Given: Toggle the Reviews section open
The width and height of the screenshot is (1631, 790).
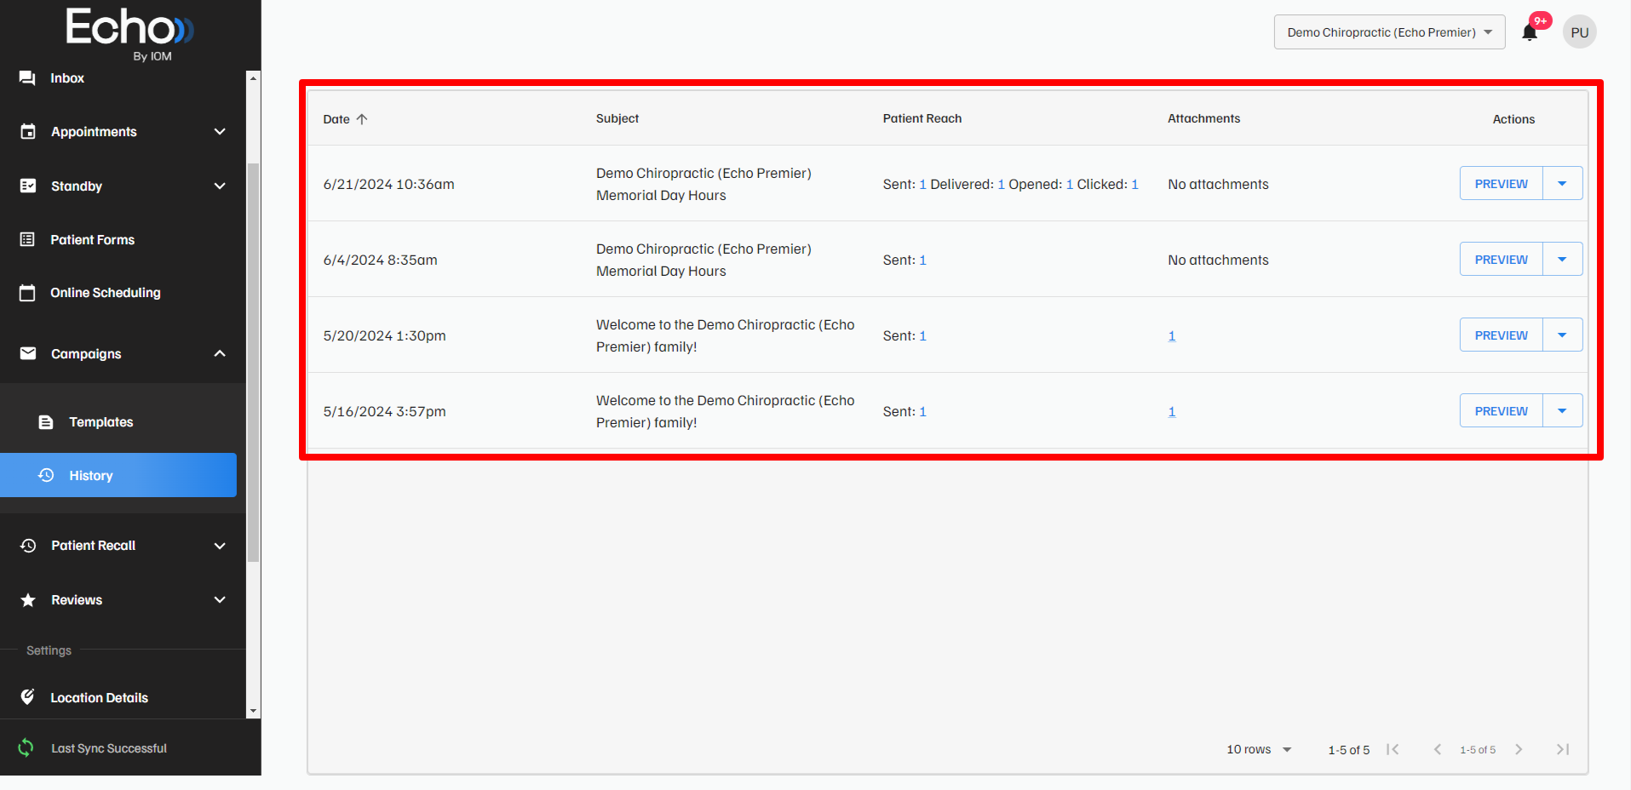Looking at the screenshot, I should tap(220, 599).
